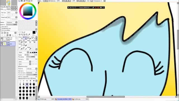
Task: Open the second brush texture dropdown
Action: click(25, 64)
